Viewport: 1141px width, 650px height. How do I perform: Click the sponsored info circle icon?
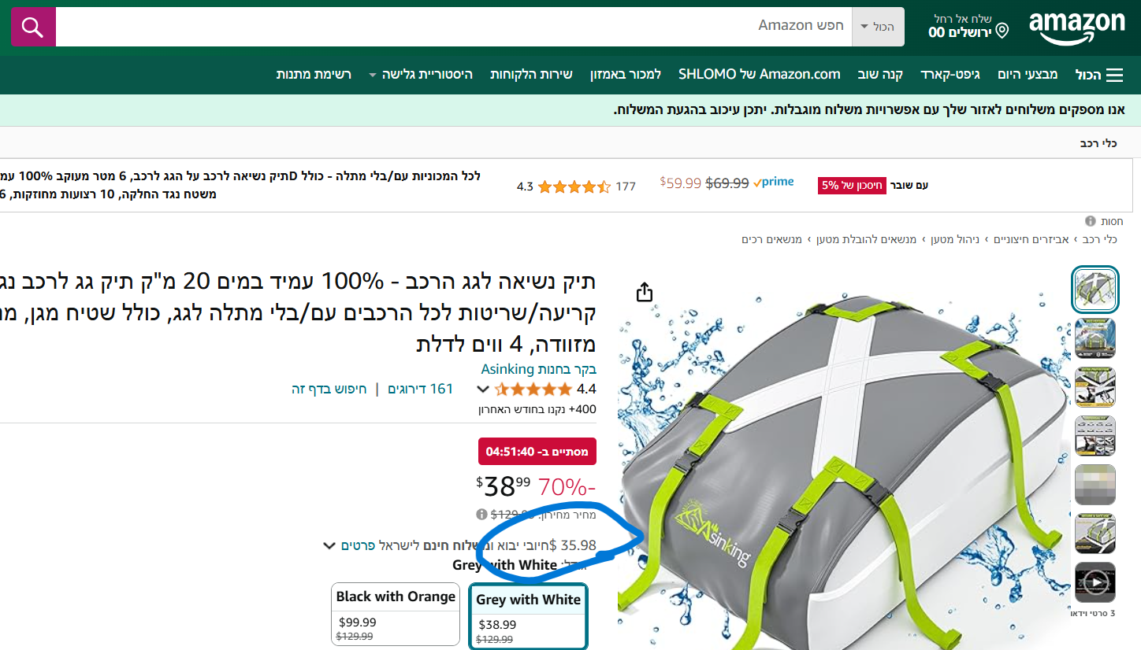(x=1091, y=221)
